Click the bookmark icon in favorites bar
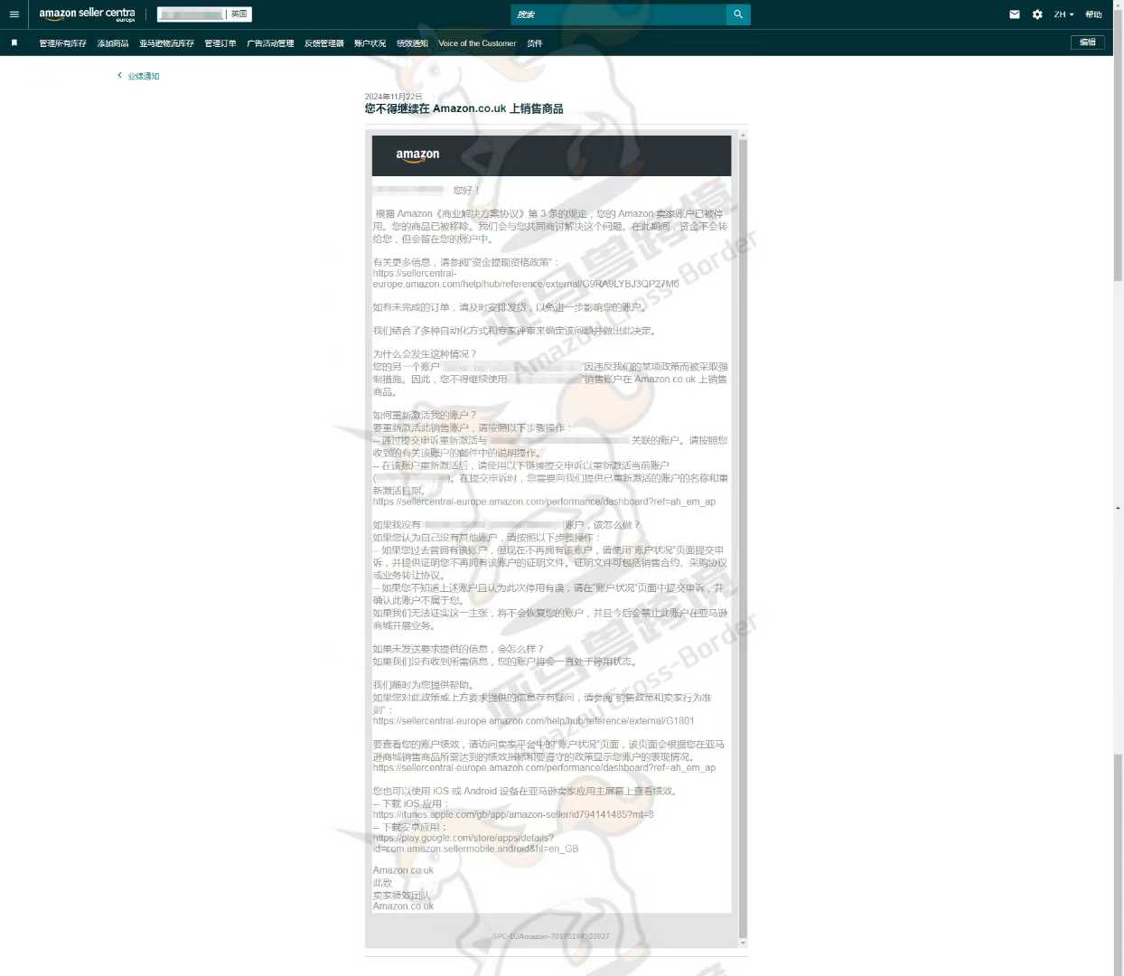1124x976 pixels. point(14,42)
